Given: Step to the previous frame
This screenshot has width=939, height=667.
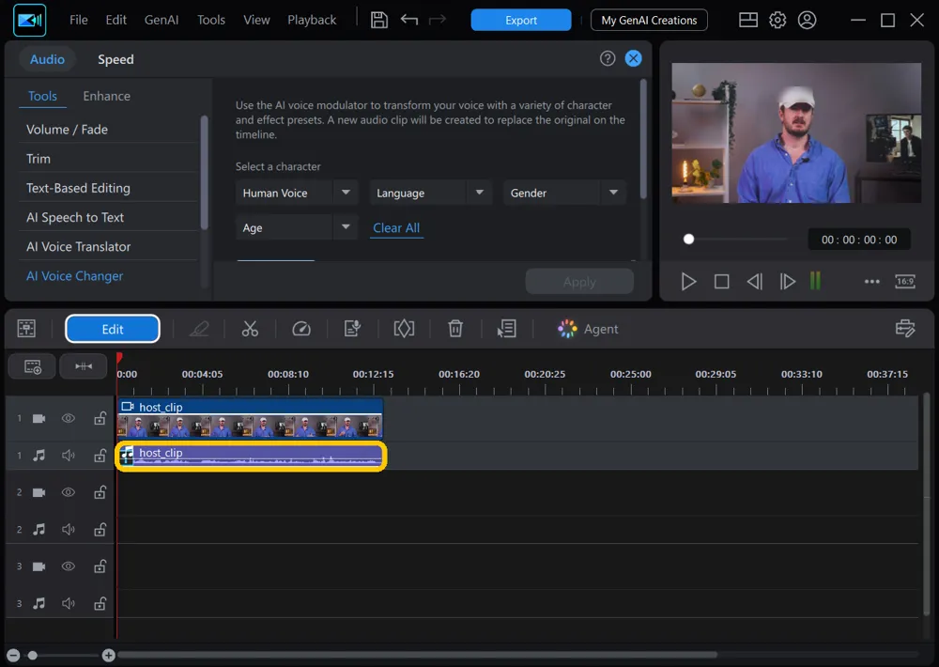Looking at the screenshot, I should (x=755, y=281).
